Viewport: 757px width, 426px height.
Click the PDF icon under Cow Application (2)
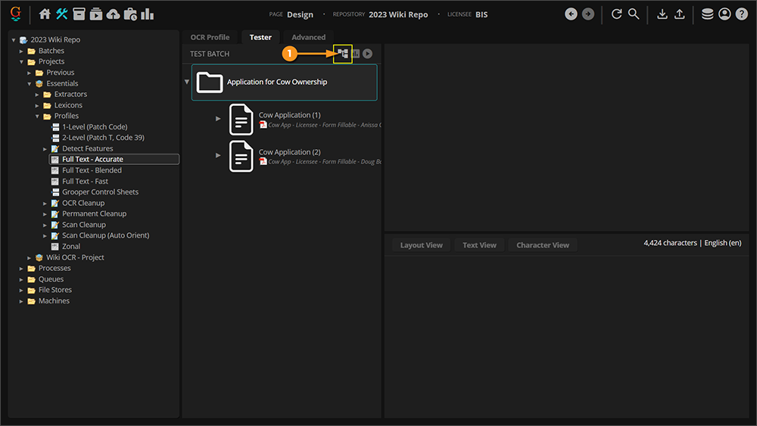coord(263,162)
